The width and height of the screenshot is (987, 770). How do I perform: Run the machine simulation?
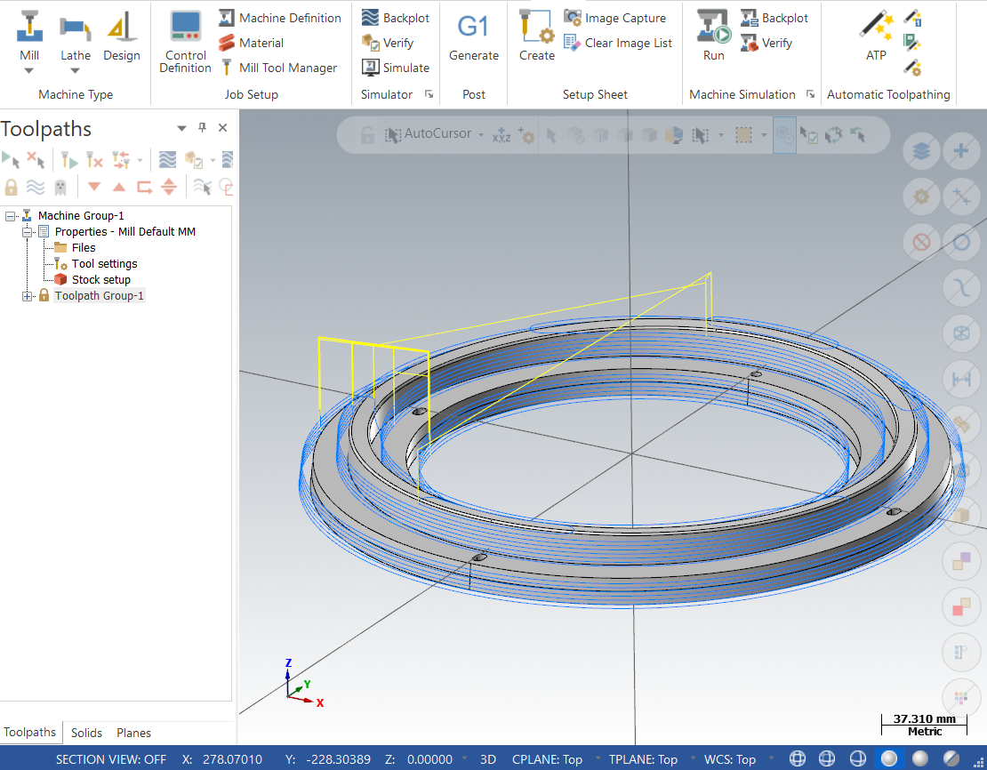(x=713, y=39)
